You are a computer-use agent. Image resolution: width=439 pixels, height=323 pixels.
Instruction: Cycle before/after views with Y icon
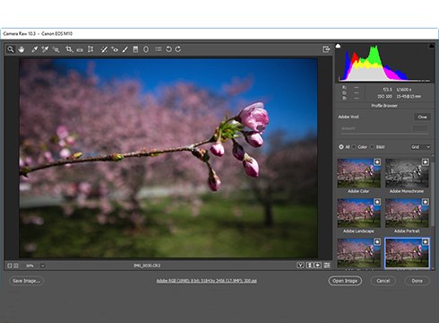click(x=300, y=266)
